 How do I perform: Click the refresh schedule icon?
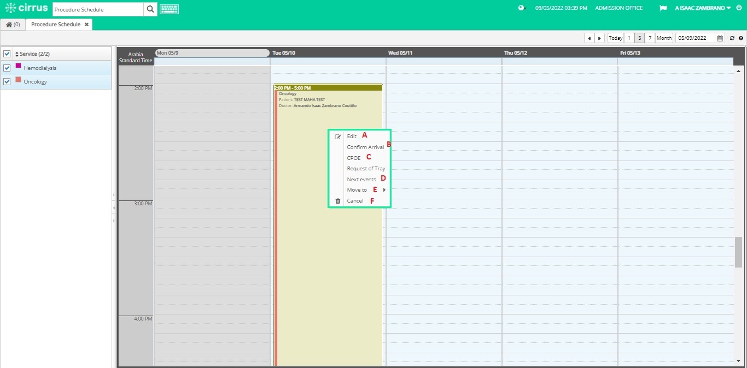[732, 38]
